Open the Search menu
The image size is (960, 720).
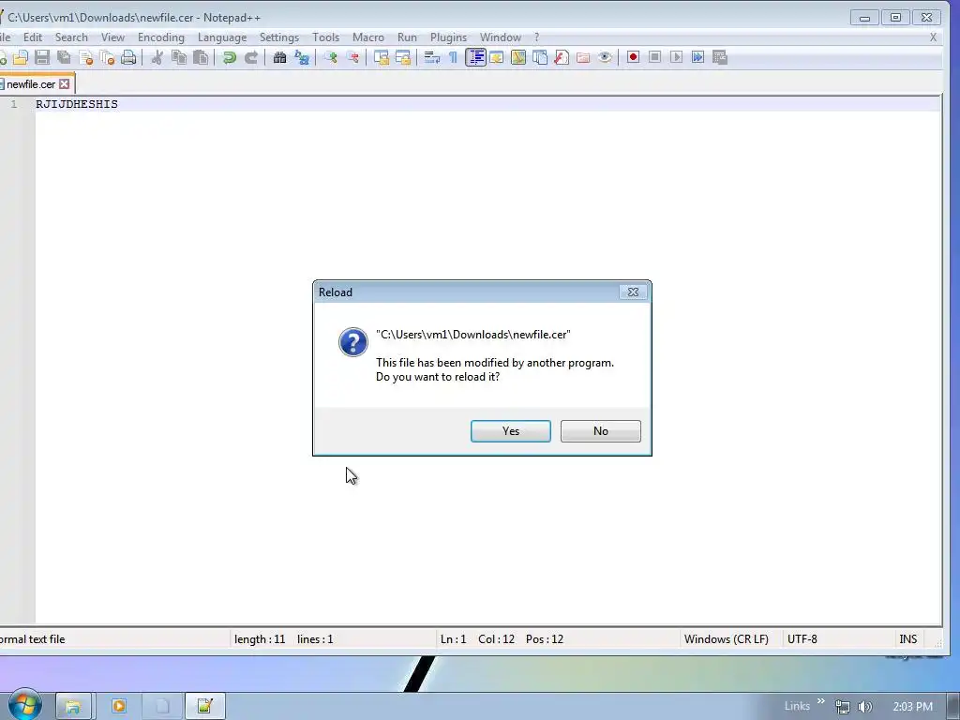(71, 37)
